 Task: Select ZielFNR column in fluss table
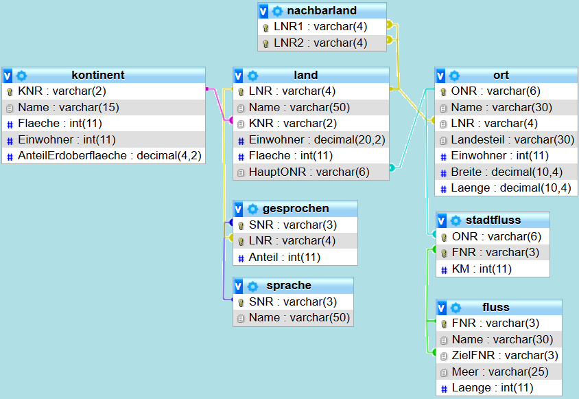coord(505,356)
